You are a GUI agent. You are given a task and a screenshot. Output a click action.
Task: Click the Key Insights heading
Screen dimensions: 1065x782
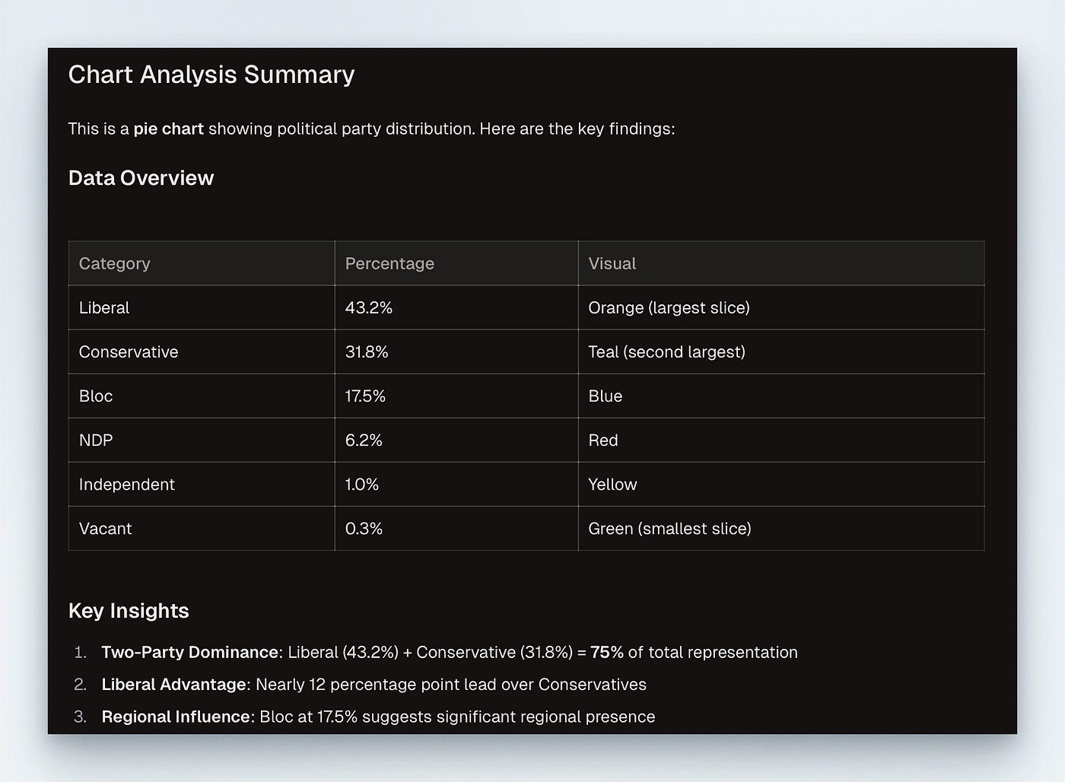[129, 611]
